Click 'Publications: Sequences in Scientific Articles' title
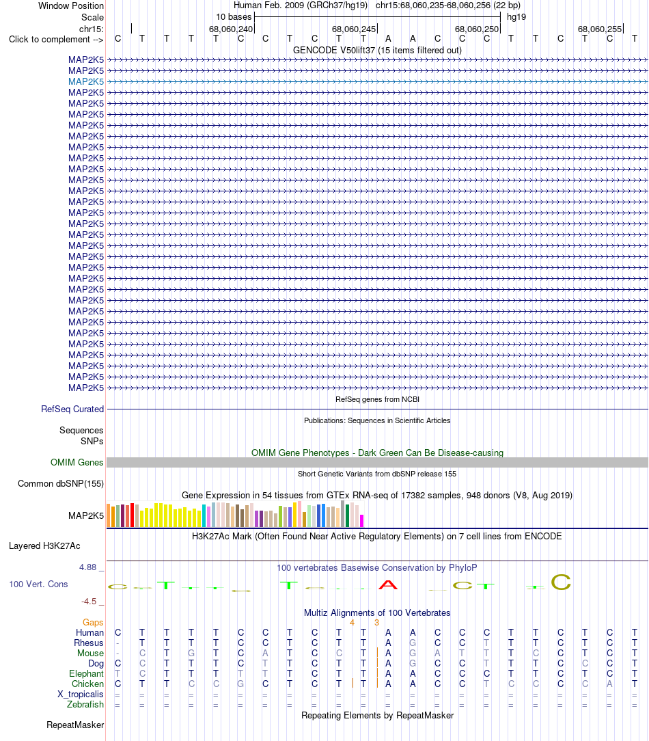Image resolution: width=649 pixels, height=741 pixels. tap(377, 420)
